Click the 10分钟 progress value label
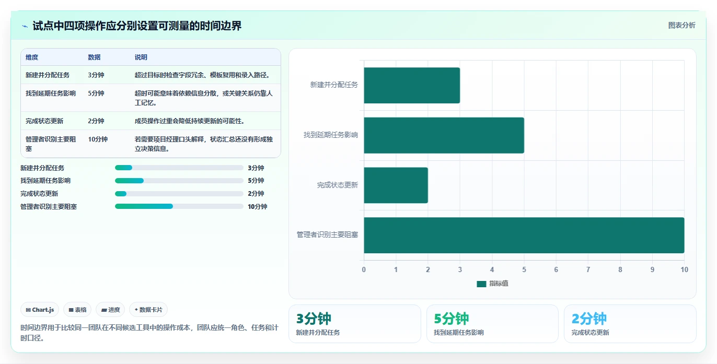The height and width of the screenshot is (364, 717). 257,207
